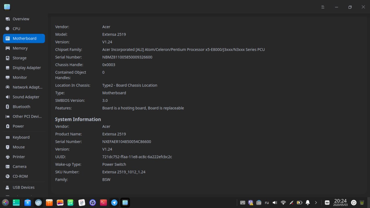Open the title bar hamburger menu
Image resolution: width=370 pixels, height=208 pixels.
(x=323, y=7)
